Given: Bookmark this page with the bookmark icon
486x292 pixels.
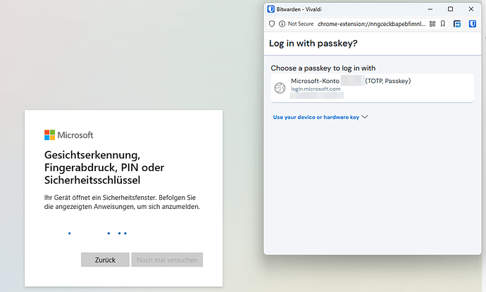Looking at the screenshot, I should click(442, 24).
